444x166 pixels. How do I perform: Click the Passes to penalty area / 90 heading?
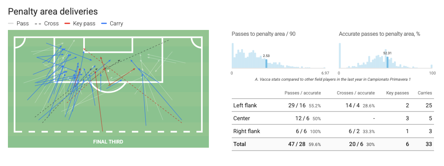click(264, 34)
